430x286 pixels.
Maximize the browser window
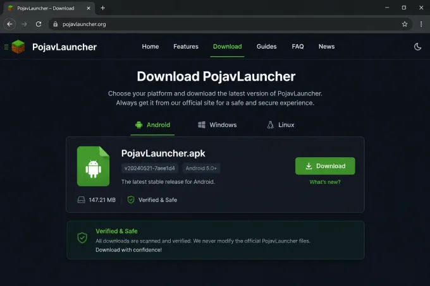404,8
